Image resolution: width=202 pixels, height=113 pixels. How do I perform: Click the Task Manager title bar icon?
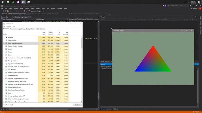coord(4,24)
